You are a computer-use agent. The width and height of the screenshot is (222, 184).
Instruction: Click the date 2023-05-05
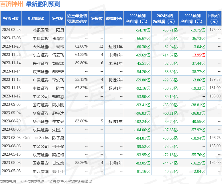(x=11, y=171)
